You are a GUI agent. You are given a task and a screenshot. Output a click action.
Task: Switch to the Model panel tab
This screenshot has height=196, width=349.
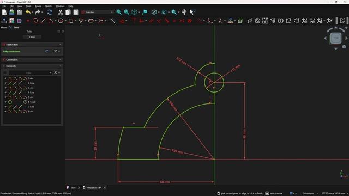(x=4, y=28)
